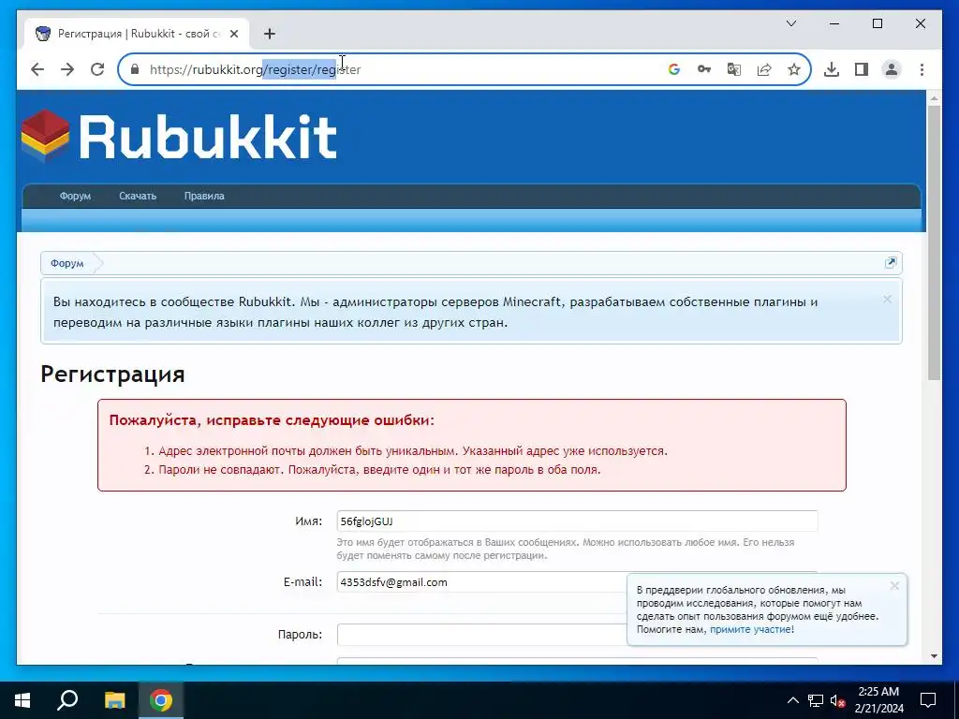Translate this page with translate icon
Screen dimensions: 959x719
(x=734, y=69)
